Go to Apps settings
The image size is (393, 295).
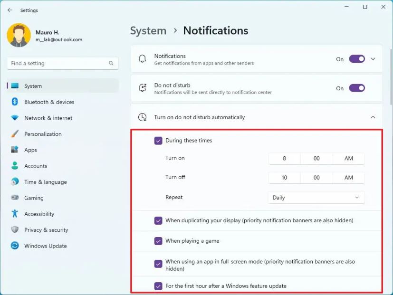(x=63, y=150)
